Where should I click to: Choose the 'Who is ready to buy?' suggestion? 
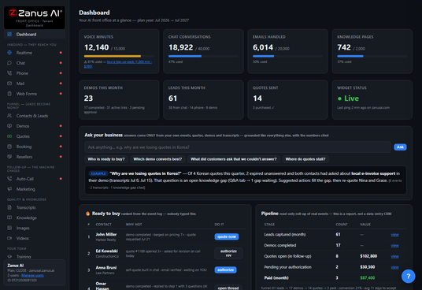point(106,159)
